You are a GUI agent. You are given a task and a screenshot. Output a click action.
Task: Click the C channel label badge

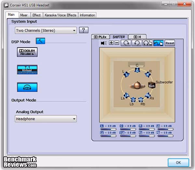[122, 126]
